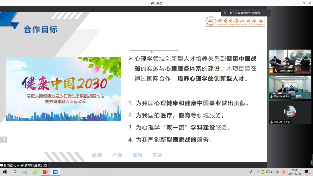Open taskbar search magnifier
Viewport: 313px width, 176px height.
pyautogui.click(x=15, y=172)
